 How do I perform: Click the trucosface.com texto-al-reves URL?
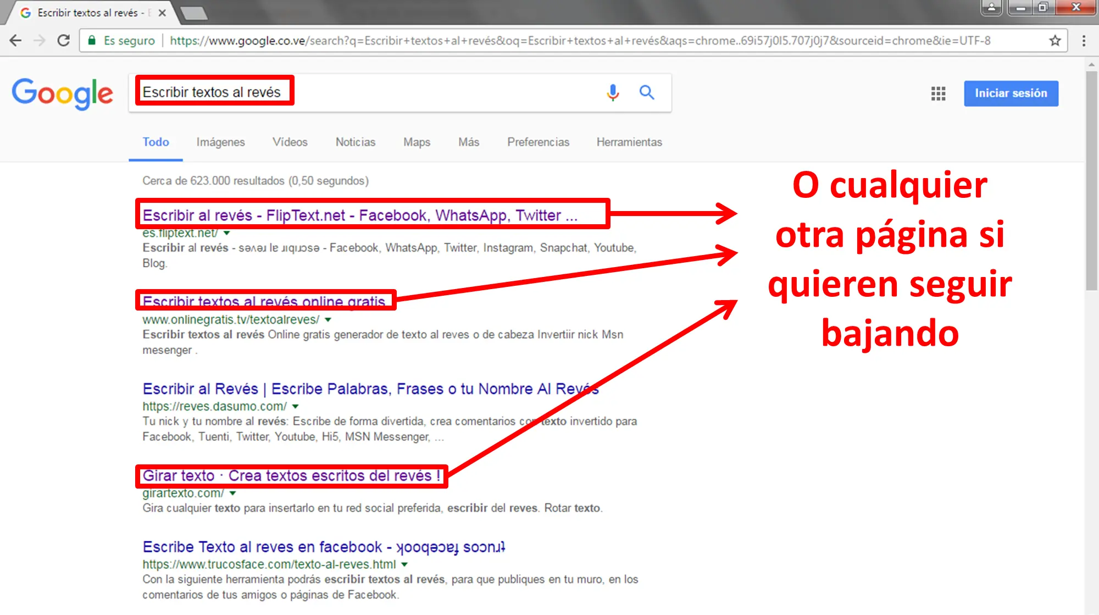click(269, 564)
